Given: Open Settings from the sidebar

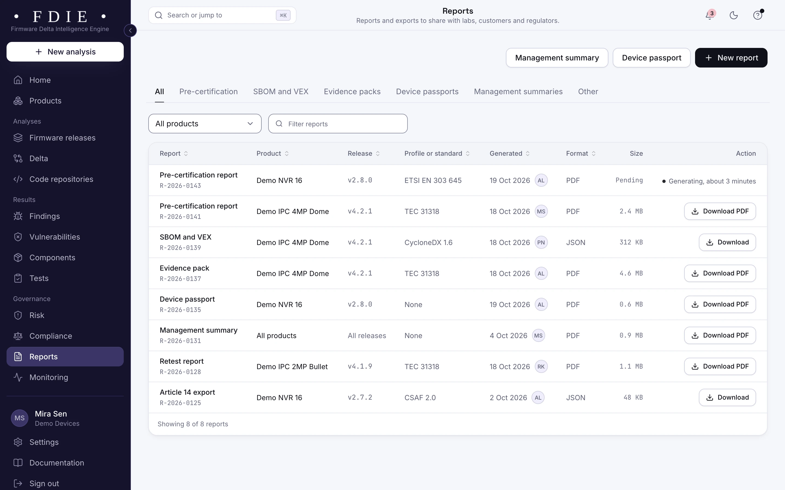Looking at the screenshot, I should tap(65, 442).
